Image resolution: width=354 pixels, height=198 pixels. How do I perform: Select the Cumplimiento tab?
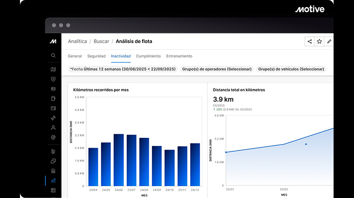click(148, 56)
